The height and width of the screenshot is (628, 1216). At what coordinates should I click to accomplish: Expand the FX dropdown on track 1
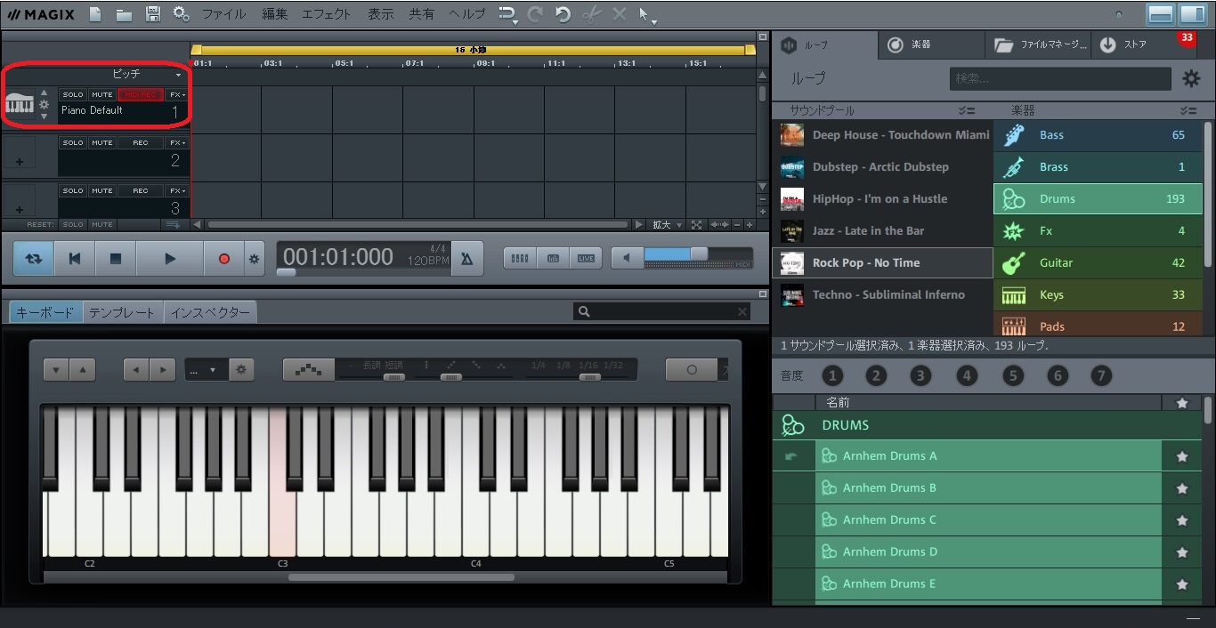coord(177,94)
